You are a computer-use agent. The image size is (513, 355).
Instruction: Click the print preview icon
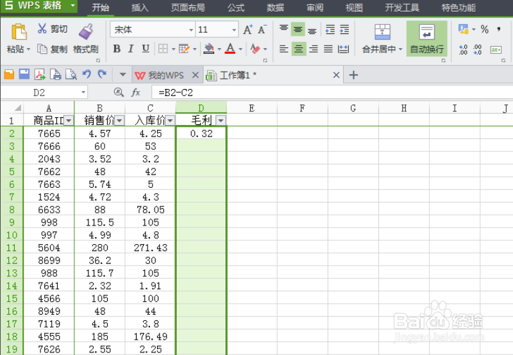tap(71, 75)
